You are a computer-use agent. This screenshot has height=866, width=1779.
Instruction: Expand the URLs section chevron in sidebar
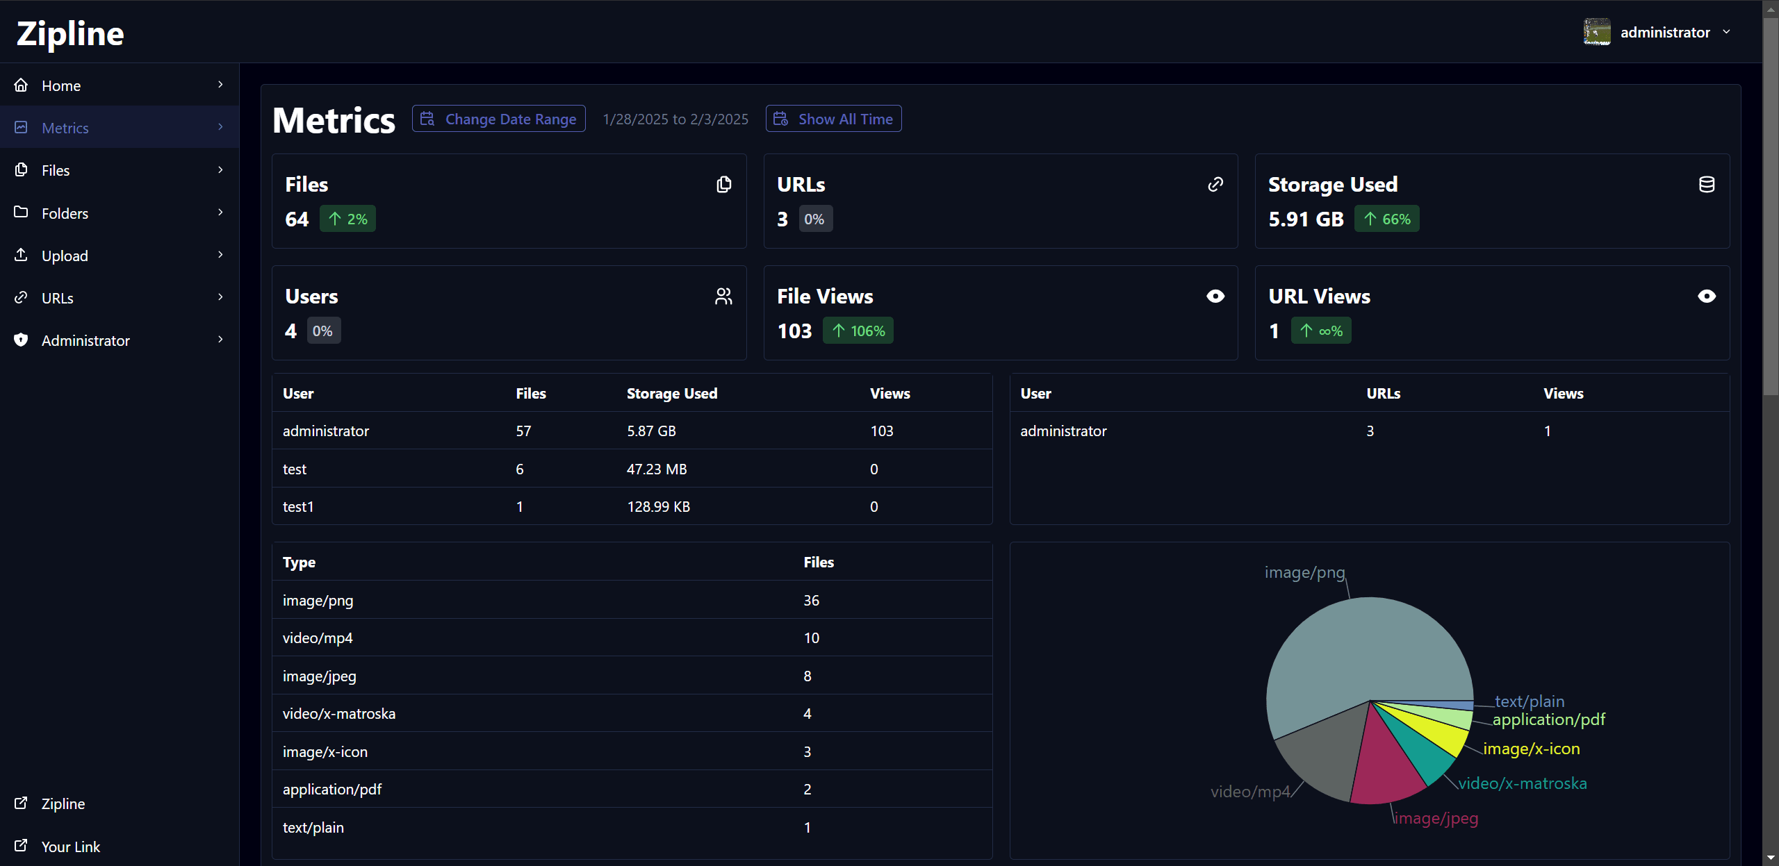[220, 297]
